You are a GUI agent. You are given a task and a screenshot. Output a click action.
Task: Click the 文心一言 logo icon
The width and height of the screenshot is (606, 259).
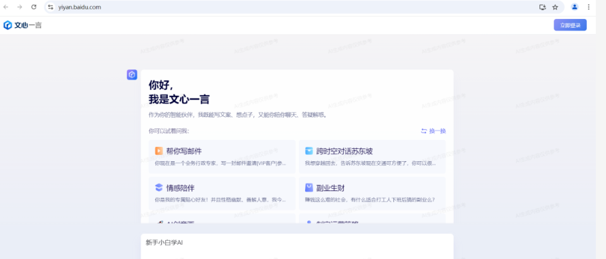tap(7, 25)
